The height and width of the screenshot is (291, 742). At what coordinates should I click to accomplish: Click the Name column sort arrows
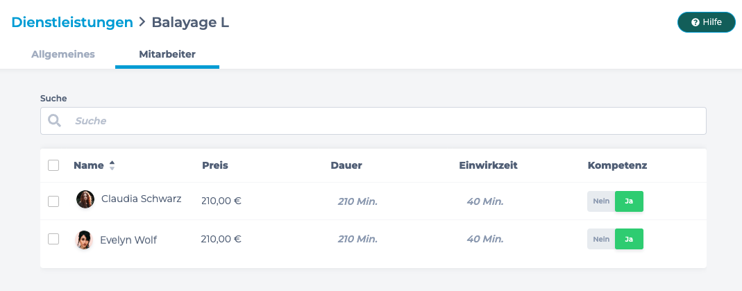[112, 165]
